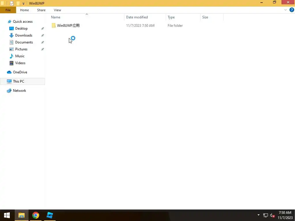Screen dimensions: 295x221
Task: Open Network in the navigation pane
Action: 19,91
